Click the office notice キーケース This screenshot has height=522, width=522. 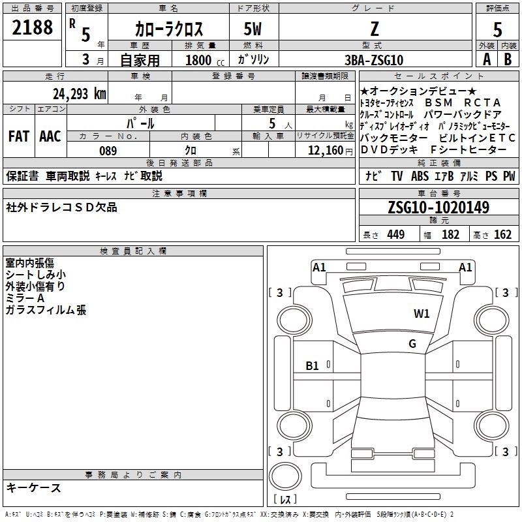34,488
